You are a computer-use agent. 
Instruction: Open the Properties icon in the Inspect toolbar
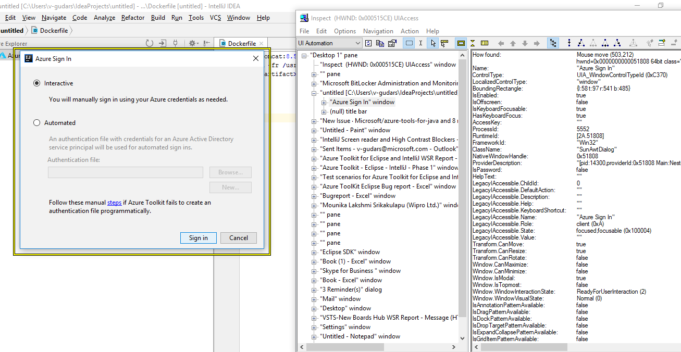[392, 43]
